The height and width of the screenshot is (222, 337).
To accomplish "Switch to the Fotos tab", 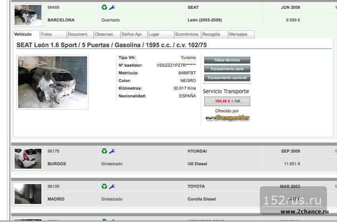I will coord(53,35).
